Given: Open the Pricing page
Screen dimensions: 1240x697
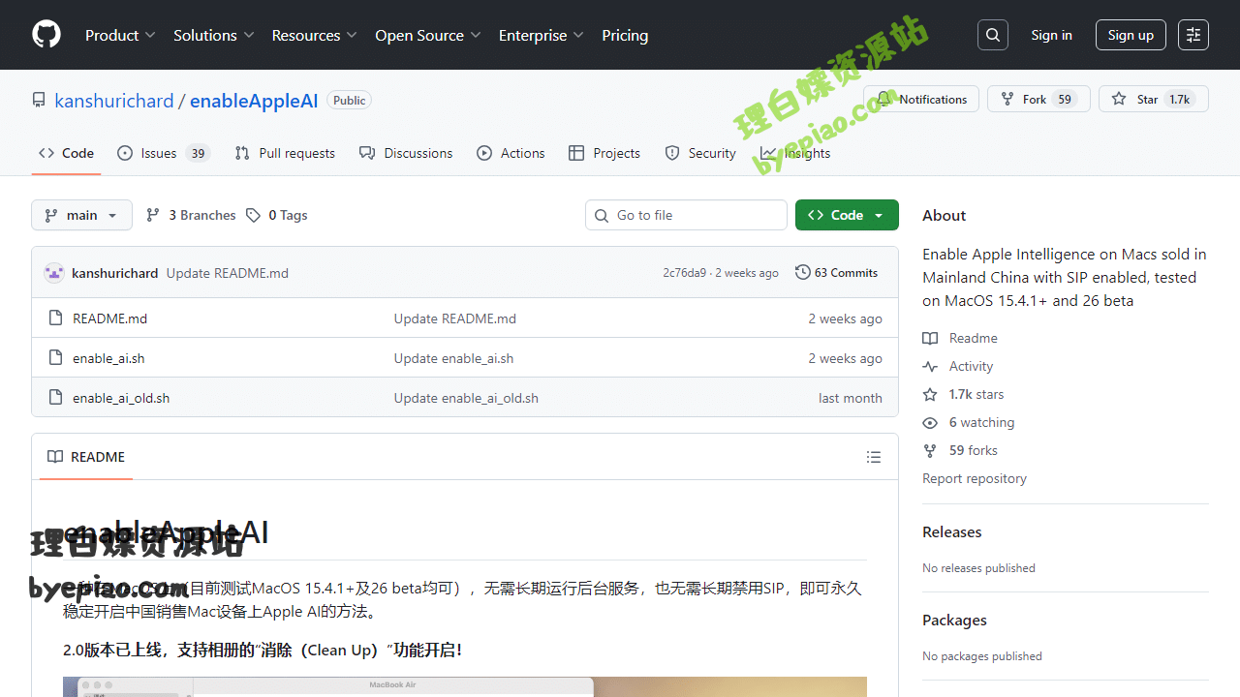Looking at the screenshot, I should tap(625, 35).
